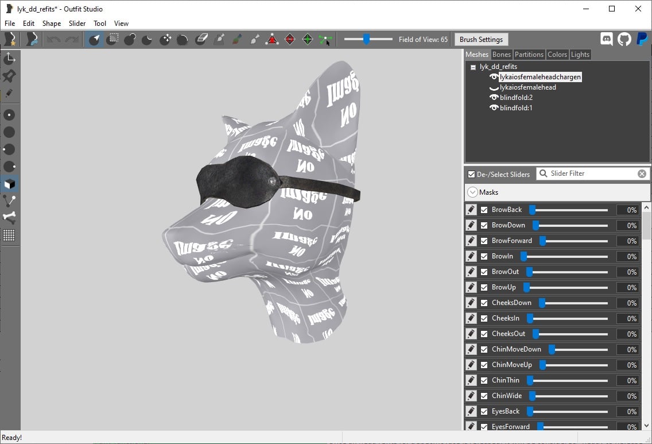
Task: Switch to the Lights tab
Action: [x=580, y=55]
